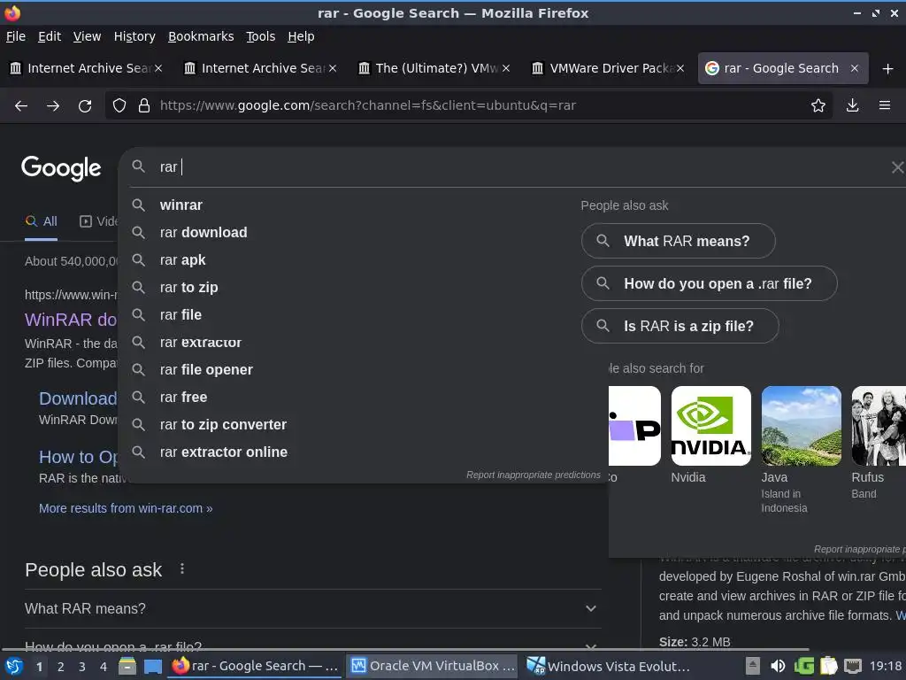Viewport: 906px width, 680px height.
Task: Open the Bookmarks menu
Action: (201, 36)
